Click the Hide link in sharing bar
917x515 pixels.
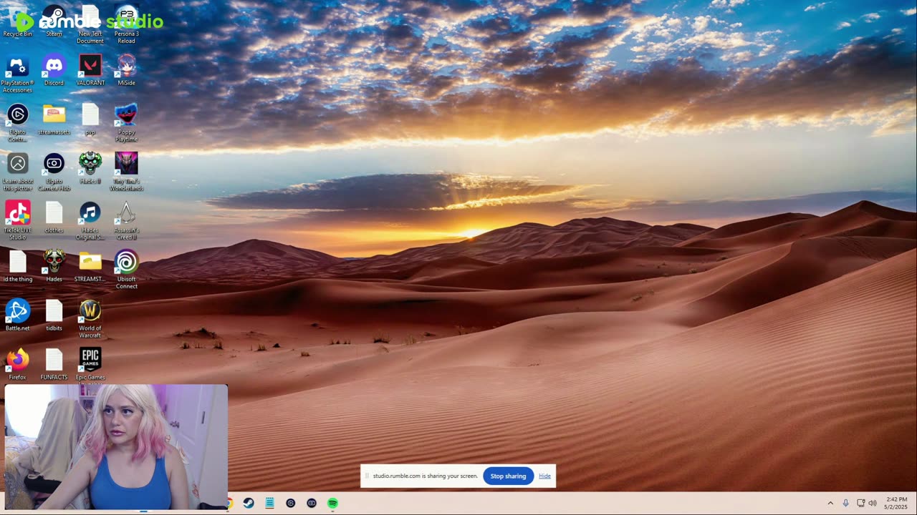[x=544, y=476]
